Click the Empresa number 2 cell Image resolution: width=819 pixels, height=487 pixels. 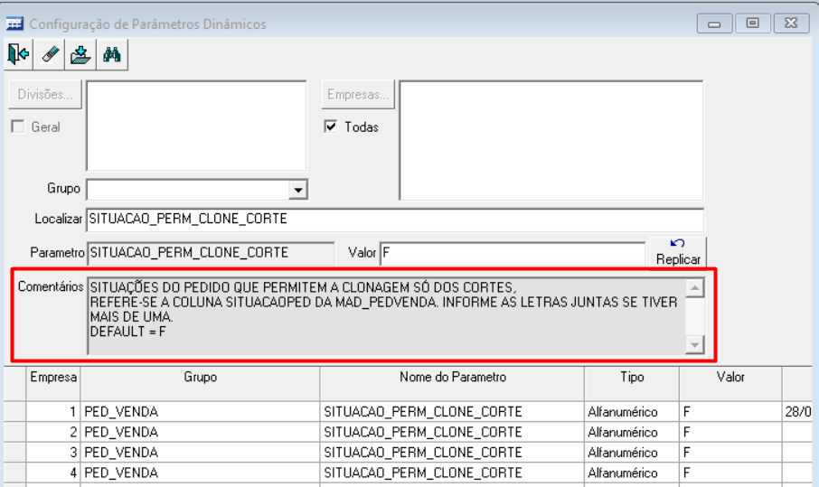click(x=53, y=432)
